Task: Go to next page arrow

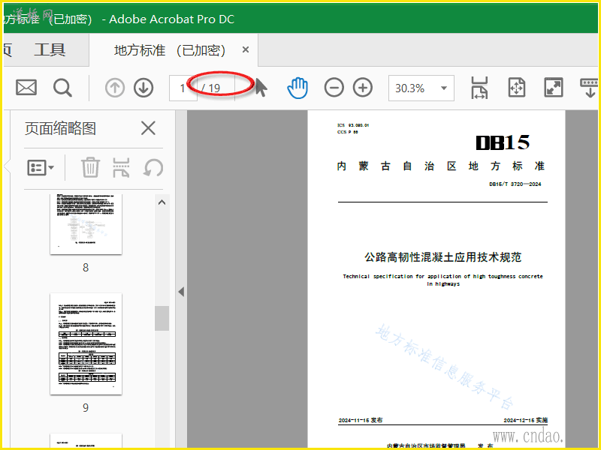Action: point(143,88)
